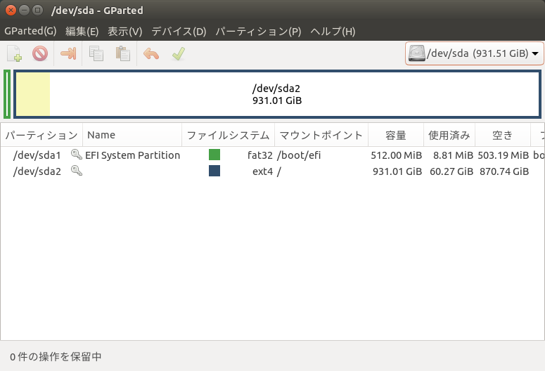Click the Paste partition toolbar icon

122,53
